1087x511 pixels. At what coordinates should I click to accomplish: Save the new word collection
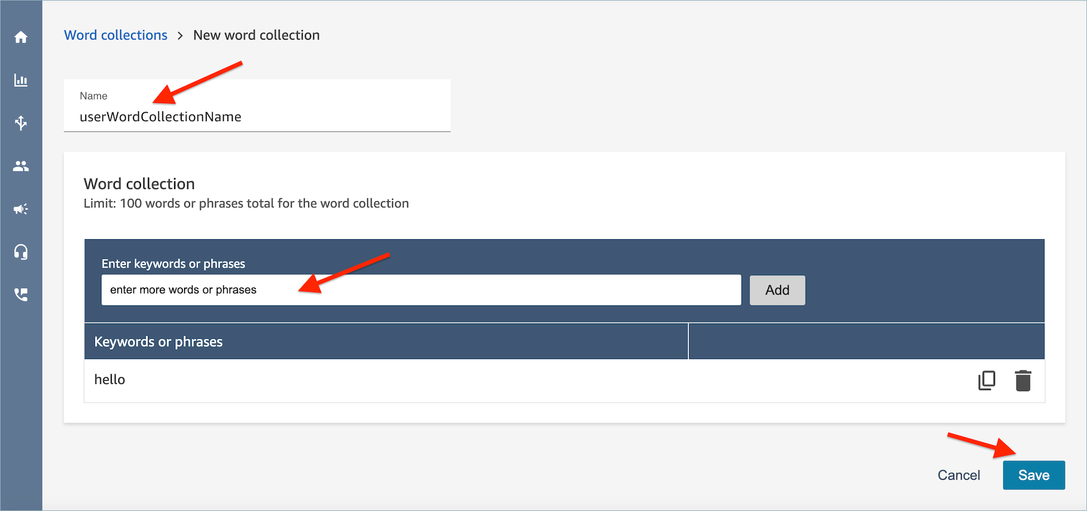(1033, 475)
